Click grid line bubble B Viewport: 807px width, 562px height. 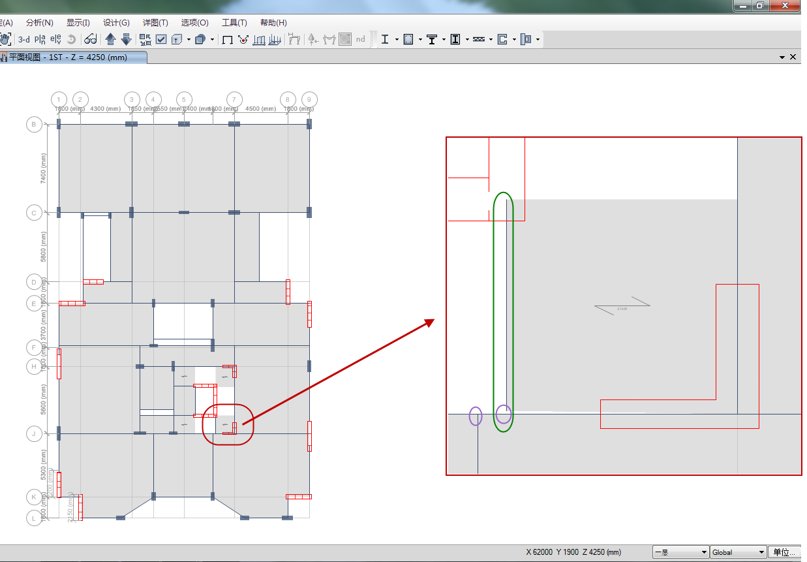click(x=34, y=124)
